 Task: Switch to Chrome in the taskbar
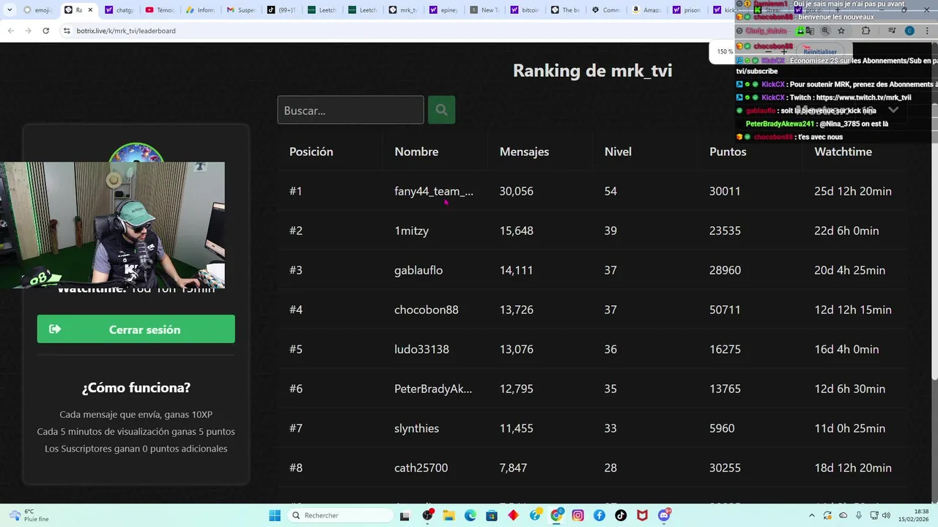[x=556, y=515]
